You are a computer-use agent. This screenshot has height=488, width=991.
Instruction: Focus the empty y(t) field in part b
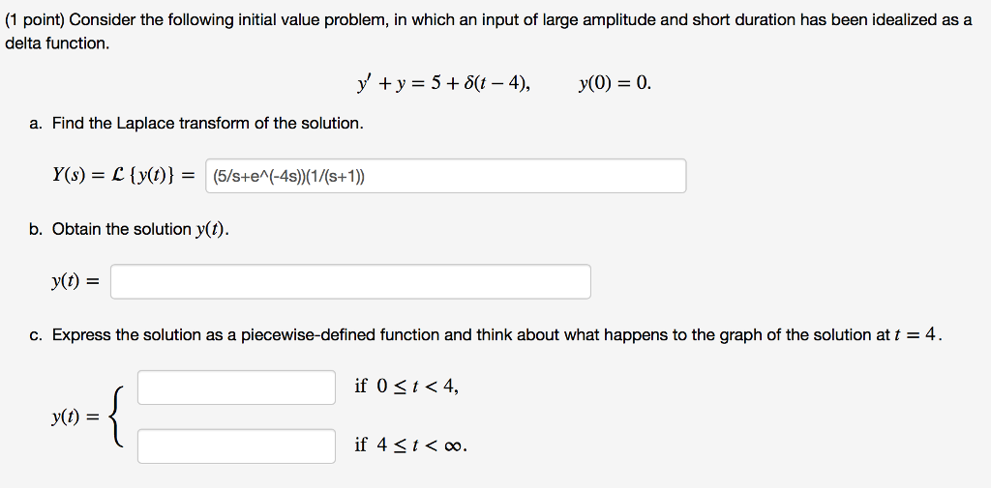click(x=350, y=281)
